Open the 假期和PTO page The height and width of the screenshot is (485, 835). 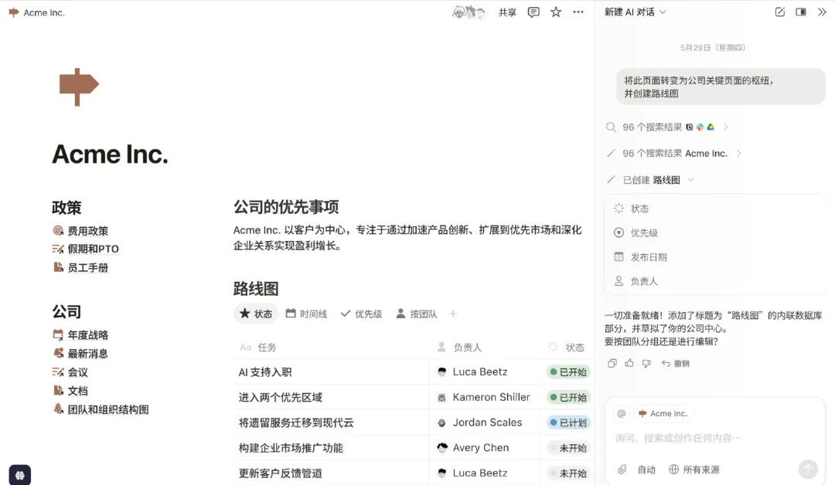pos(86,249)
